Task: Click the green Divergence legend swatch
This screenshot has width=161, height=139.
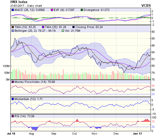Action: coord(82,10)
